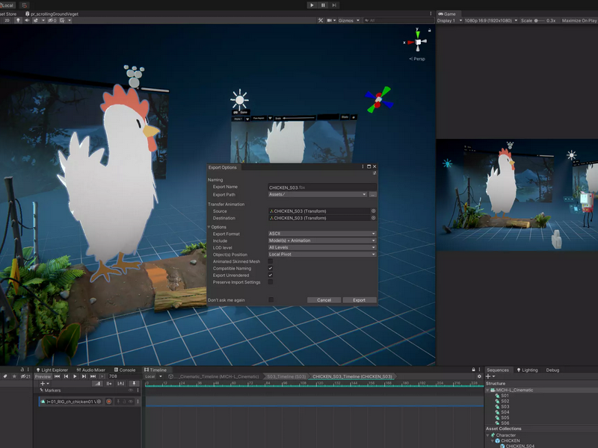Enable Animated Skinned Mesh checkbox
598x448 pixels.
click(x=271, y=261)
